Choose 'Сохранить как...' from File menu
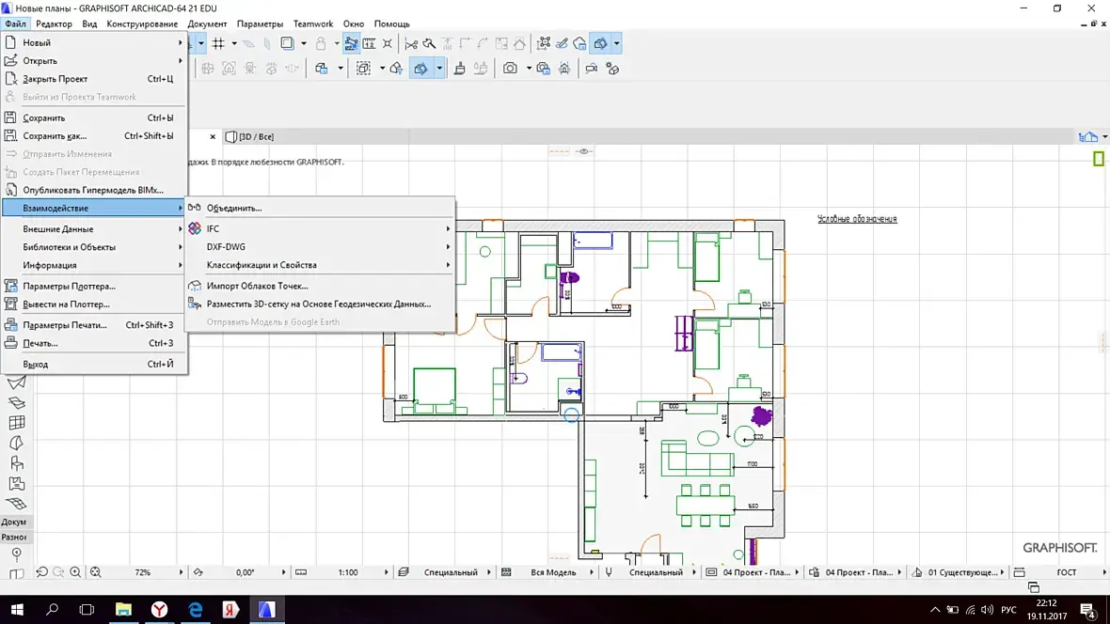Viewport: 1110px width, 624px height. (x=55, y=136)
